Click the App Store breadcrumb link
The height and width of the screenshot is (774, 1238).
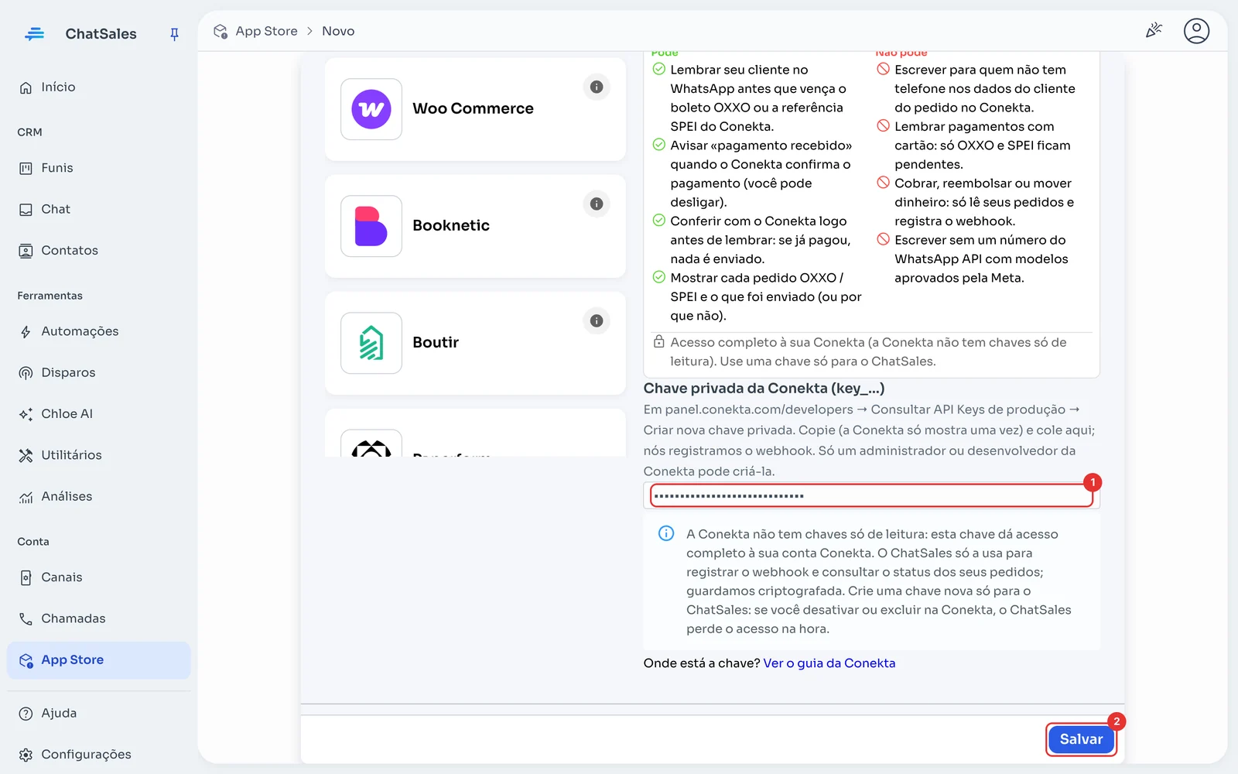pos(266,31)
